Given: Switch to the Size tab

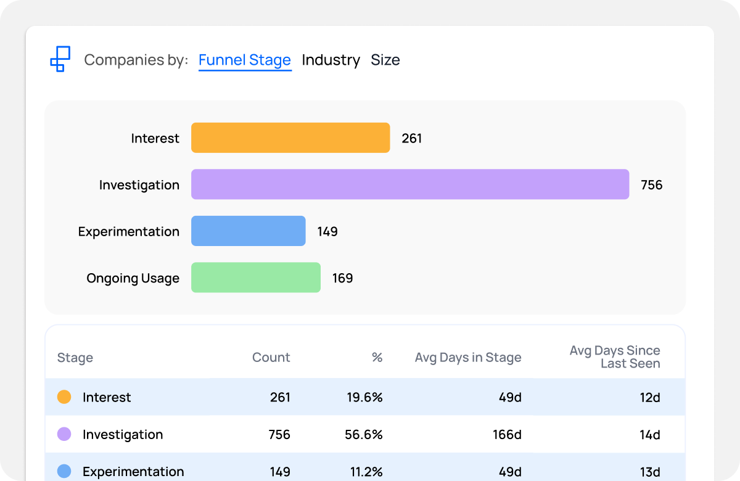Looking at the screenshot, I should (x=385, y=60).
